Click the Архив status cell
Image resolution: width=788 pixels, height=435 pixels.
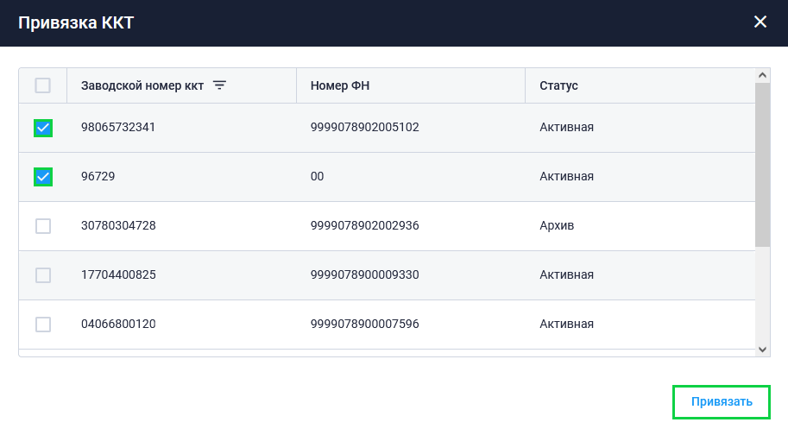tap(557, 226)
